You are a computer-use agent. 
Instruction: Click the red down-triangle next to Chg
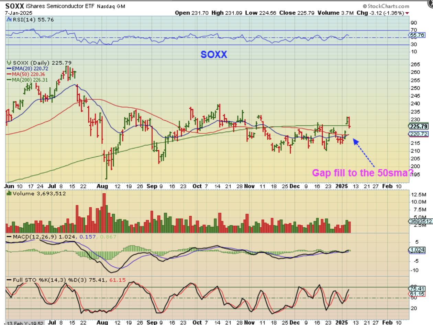(x=408, y=13)
